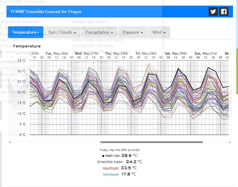Click the 0 °C axis label

pyautogui.click(x=22, y=135)
